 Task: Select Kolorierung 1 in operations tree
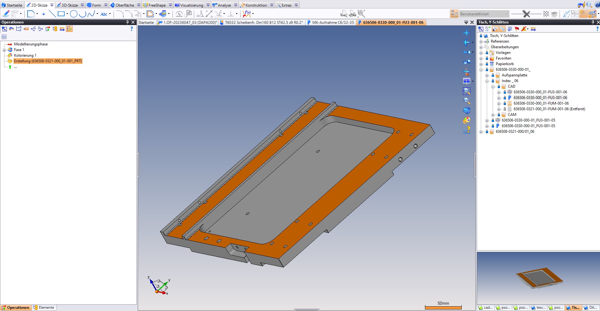[x=25, y=55]
